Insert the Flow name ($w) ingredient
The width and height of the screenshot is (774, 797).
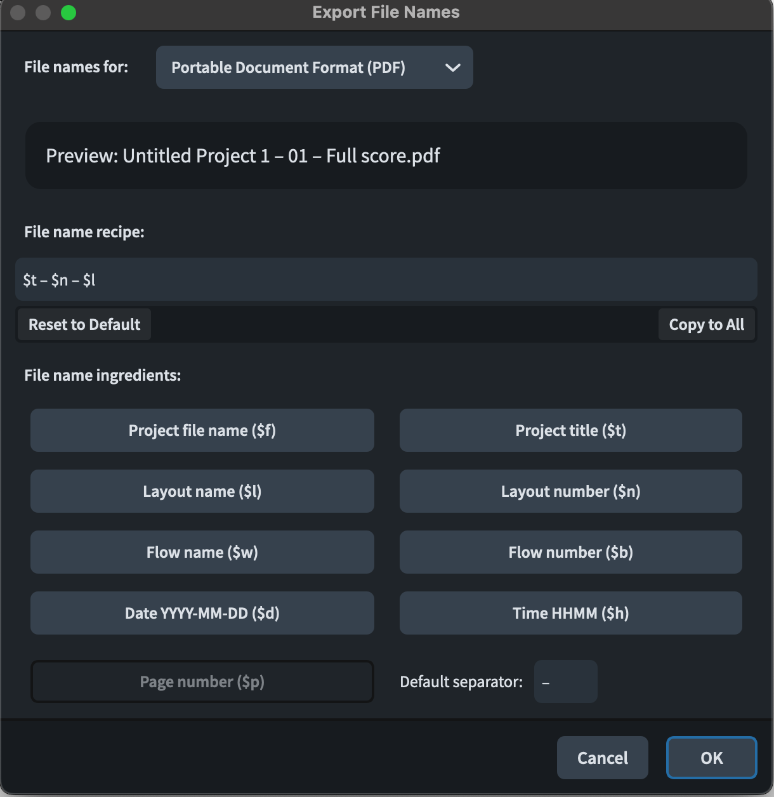(x=202, y=552)
